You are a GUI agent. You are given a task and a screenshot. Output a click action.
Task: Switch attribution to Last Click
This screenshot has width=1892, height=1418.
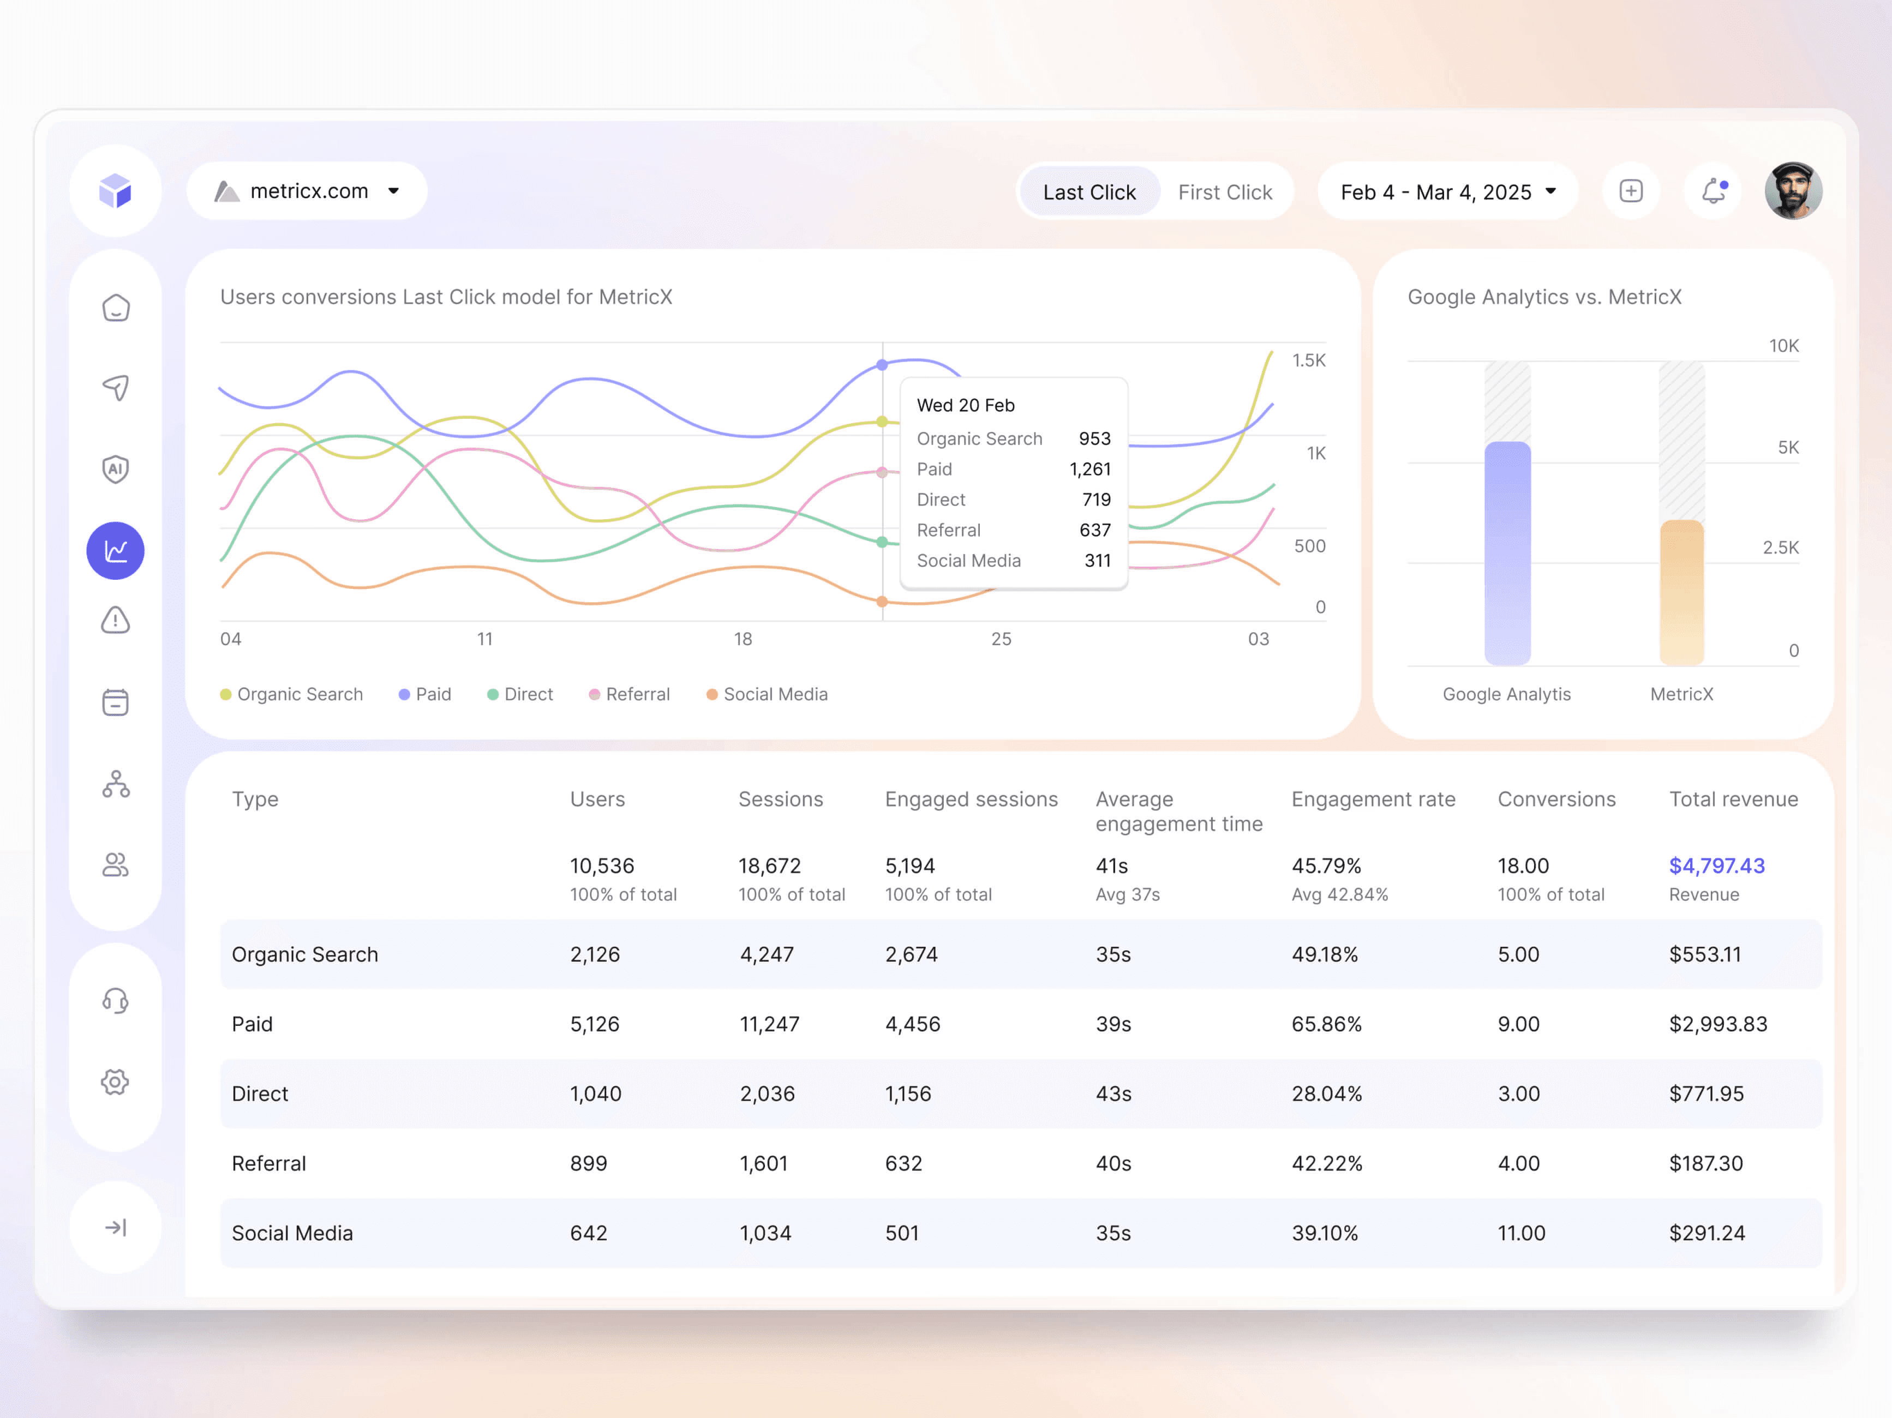(1089, 193)
